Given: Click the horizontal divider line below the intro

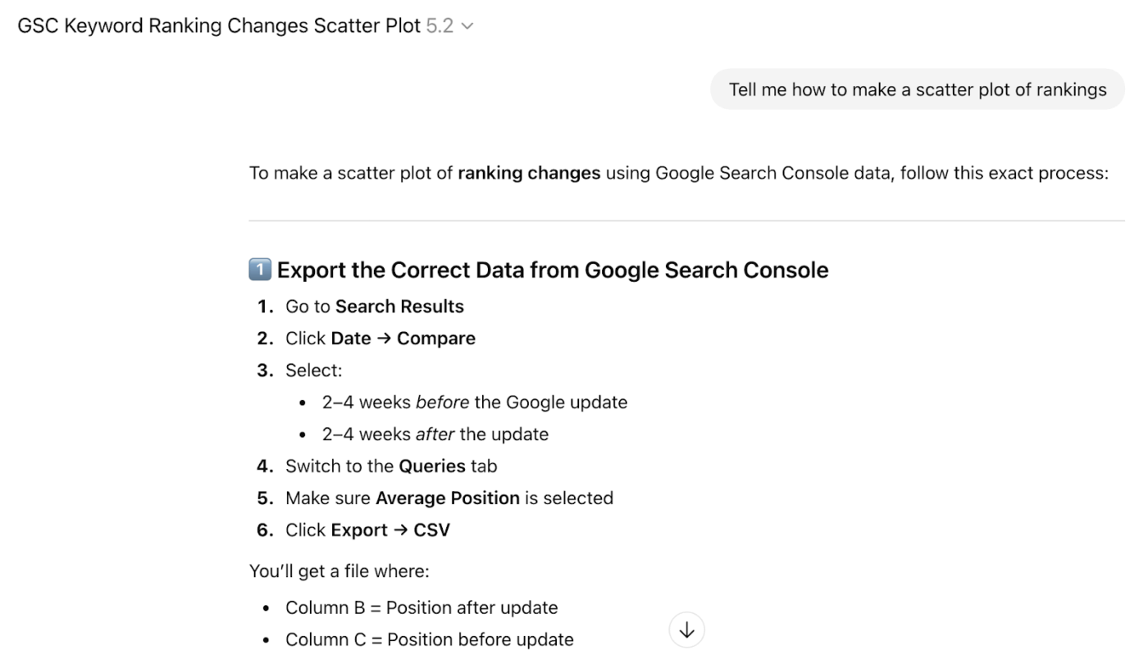Looking at the screenshot, I should [686, 219].
